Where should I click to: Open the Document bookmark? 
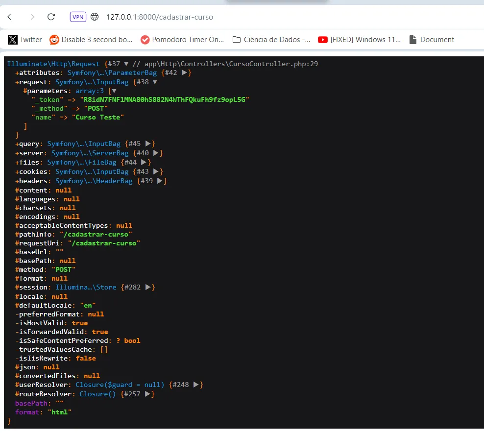click(432, 40)
